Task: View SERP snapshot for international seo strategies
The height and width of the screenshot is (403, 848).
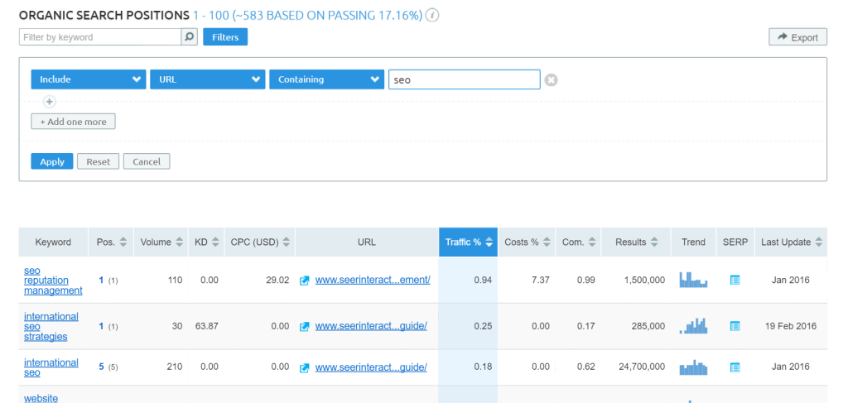Action: click(735, 326)
